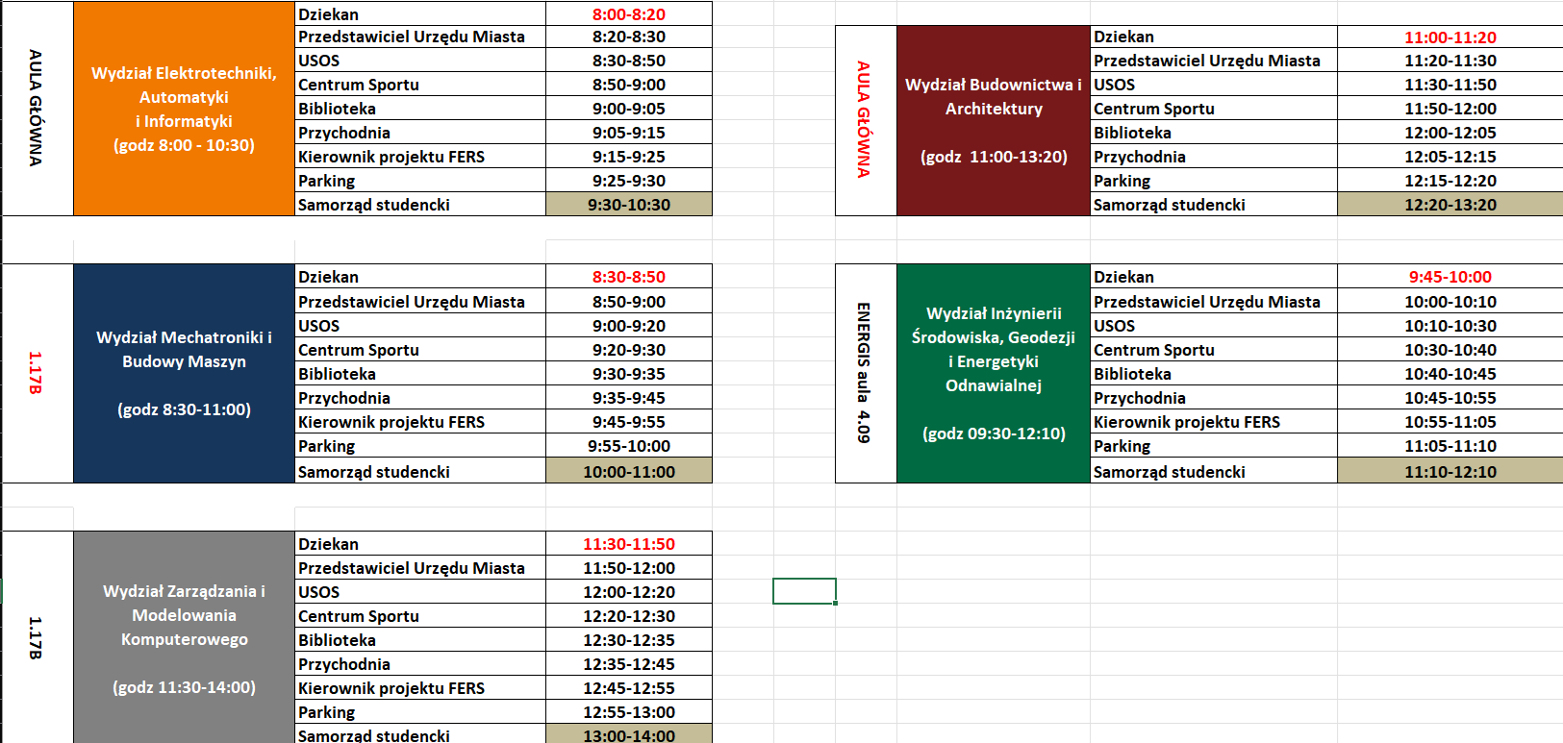Click the 11:30-11:50 red time cell
The image size is (1563, 743).
[629, 544]
